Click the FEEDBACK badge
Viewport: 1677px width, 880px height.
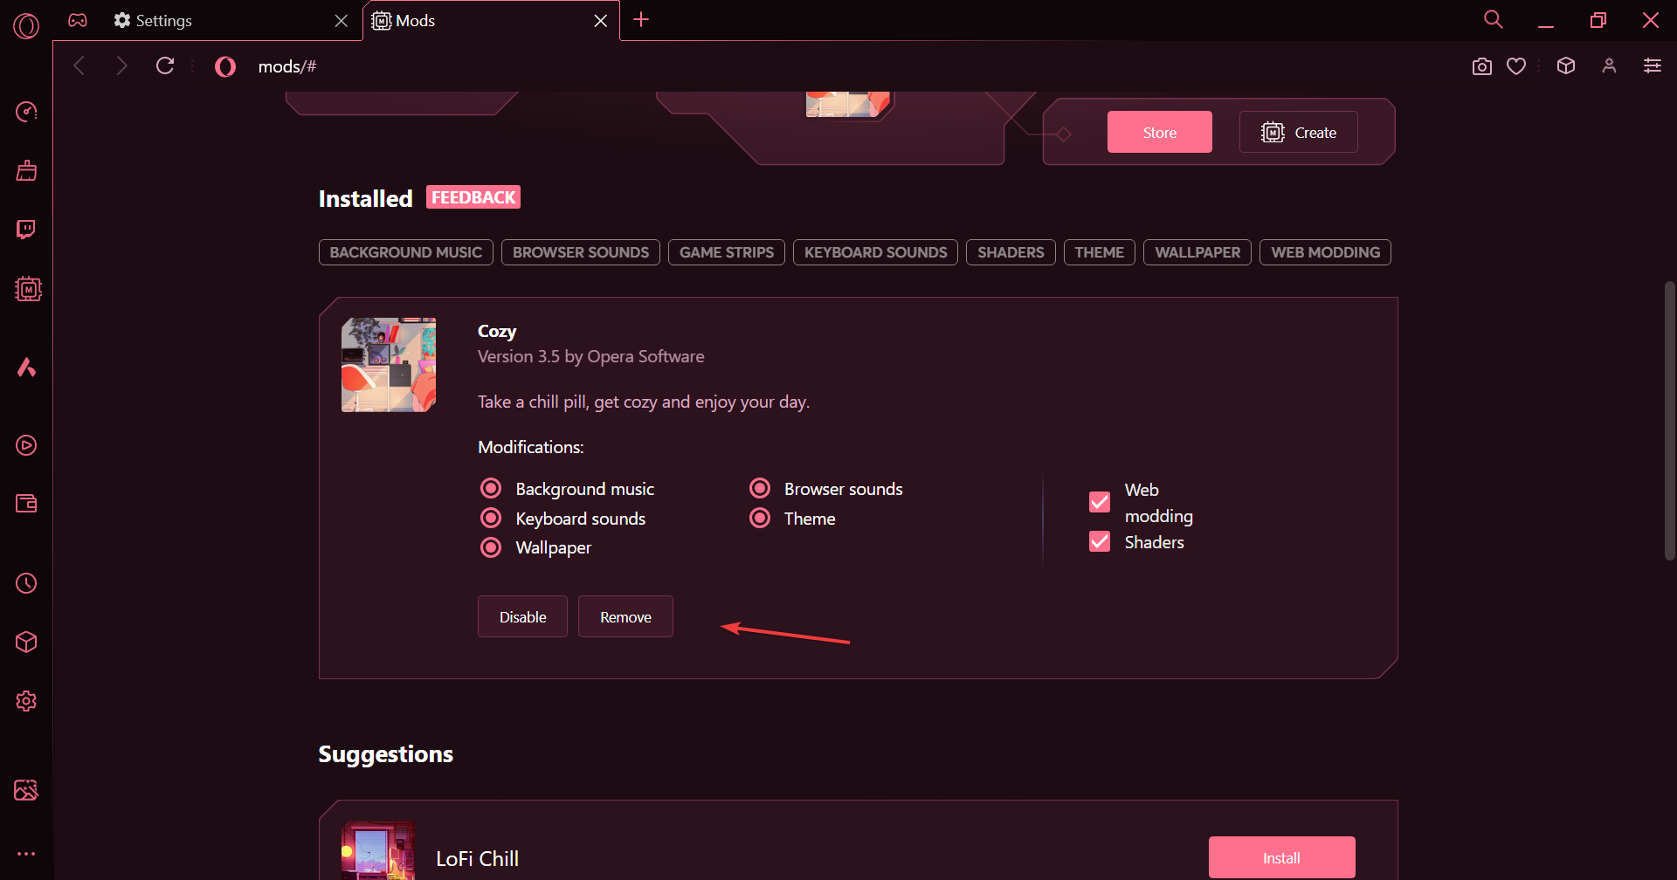click(x=473, y=197)
